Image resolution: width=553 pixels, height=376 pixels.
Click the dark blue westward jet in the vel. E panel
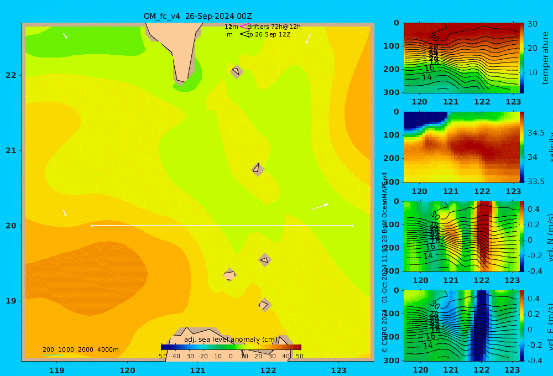tap(479, 326)
